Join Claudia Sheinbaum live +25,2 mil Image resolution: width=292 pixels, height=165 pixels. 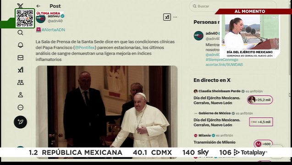(260, 100)
